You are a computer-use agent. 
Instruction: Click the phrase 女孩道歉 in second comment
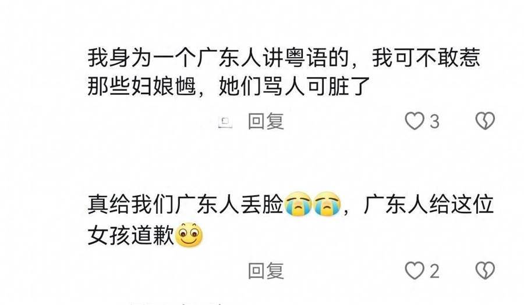tap(130, 235)
